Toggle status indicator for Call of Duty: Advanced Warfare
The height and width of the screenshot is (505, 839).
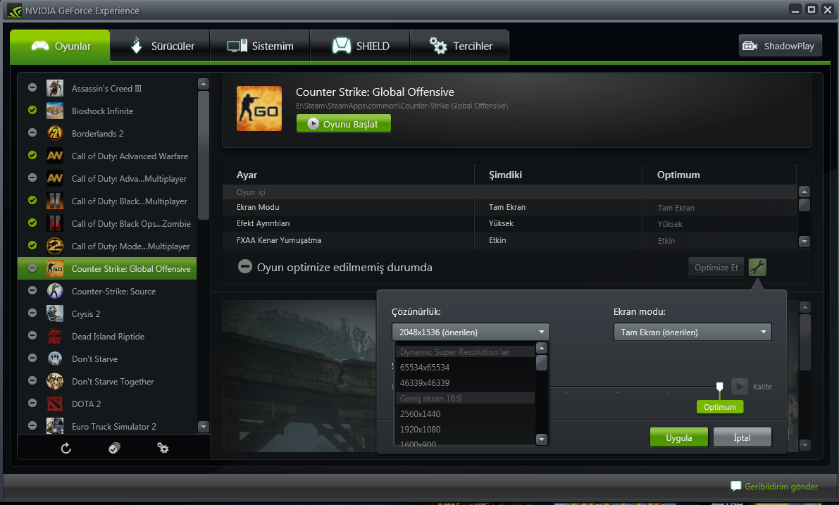[32, 155]
